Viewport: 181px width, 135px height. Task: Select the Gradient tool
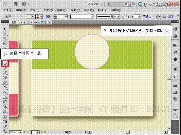coord(5,122)
